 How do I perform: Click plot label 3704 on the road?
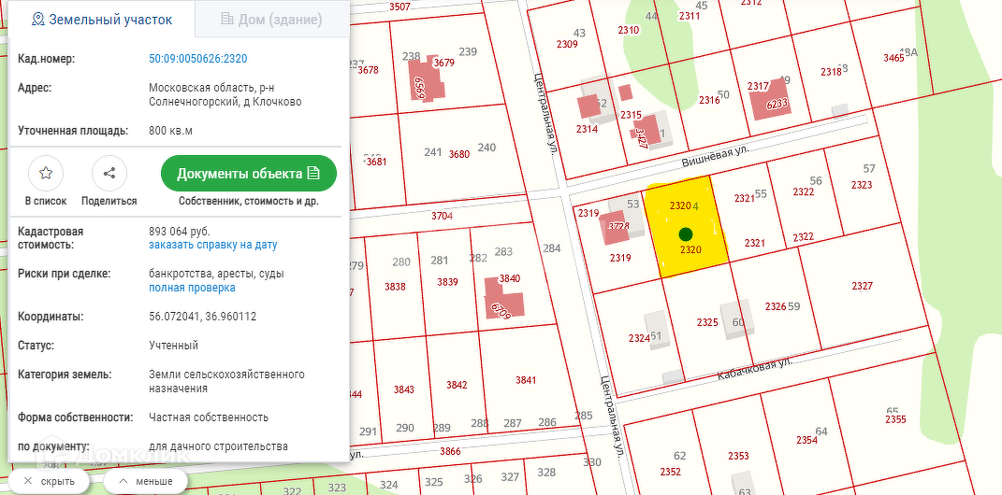pos(442,216)
